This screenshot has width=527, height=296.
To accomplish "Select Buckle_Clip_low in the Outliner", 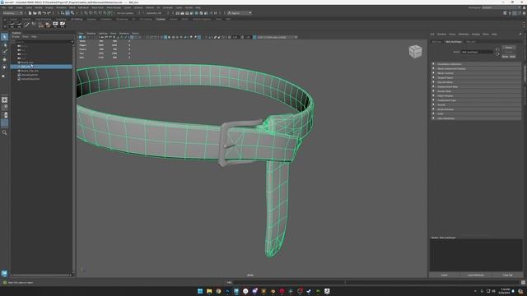I will pyautogui.click(x=30, y=71).
